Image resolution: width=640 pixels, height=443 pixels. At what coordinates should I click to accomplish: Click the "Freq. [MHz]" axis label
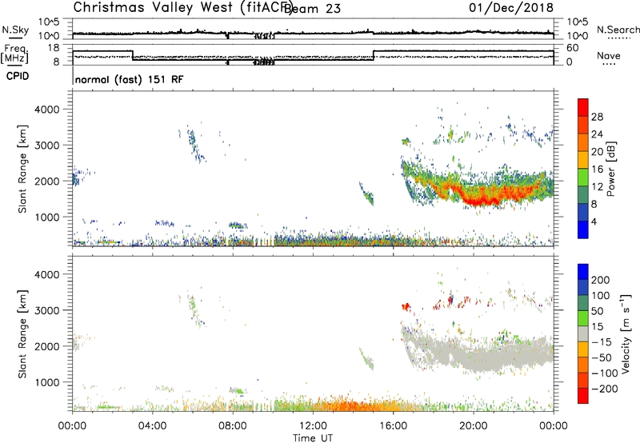(14, 54)
